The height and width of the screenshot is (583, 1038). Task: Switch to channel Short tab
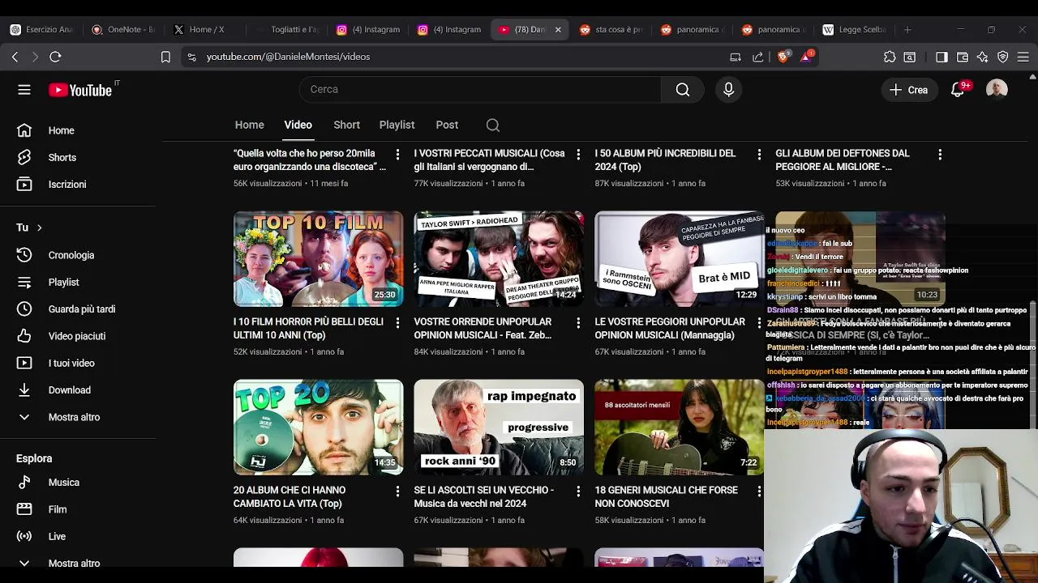[346, 125]
